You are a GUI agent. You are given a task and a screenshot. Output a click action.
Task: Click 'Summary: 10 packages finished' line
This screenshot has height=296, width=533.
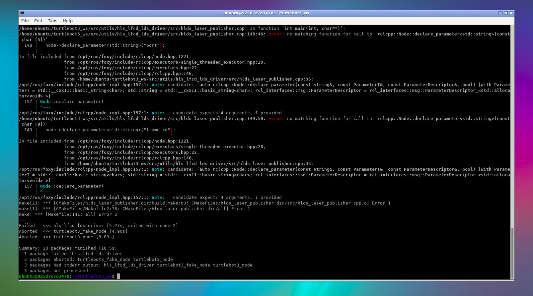[68, 248]
